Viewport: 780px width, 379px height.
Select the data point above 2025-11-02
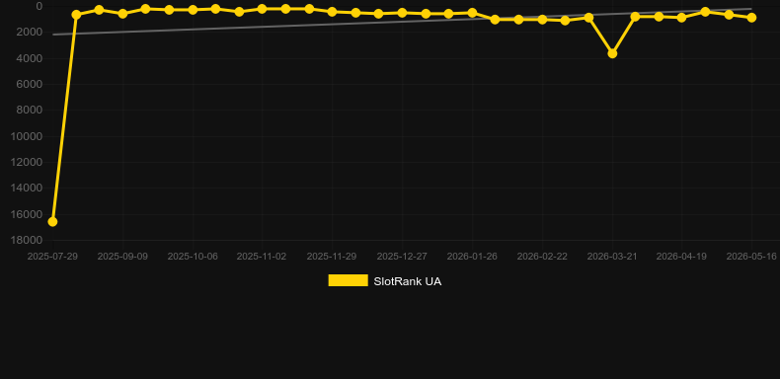click(x=262, y=9)
